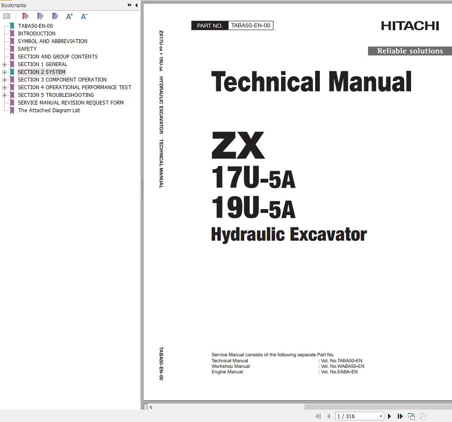The image size is (452, 422).
Task: Click the next view icon
Action: click(422, 416)
